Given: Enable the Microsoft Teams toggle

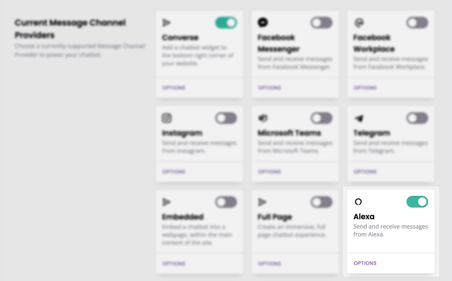Looking at the screenshot, I should tap(321, 118).
